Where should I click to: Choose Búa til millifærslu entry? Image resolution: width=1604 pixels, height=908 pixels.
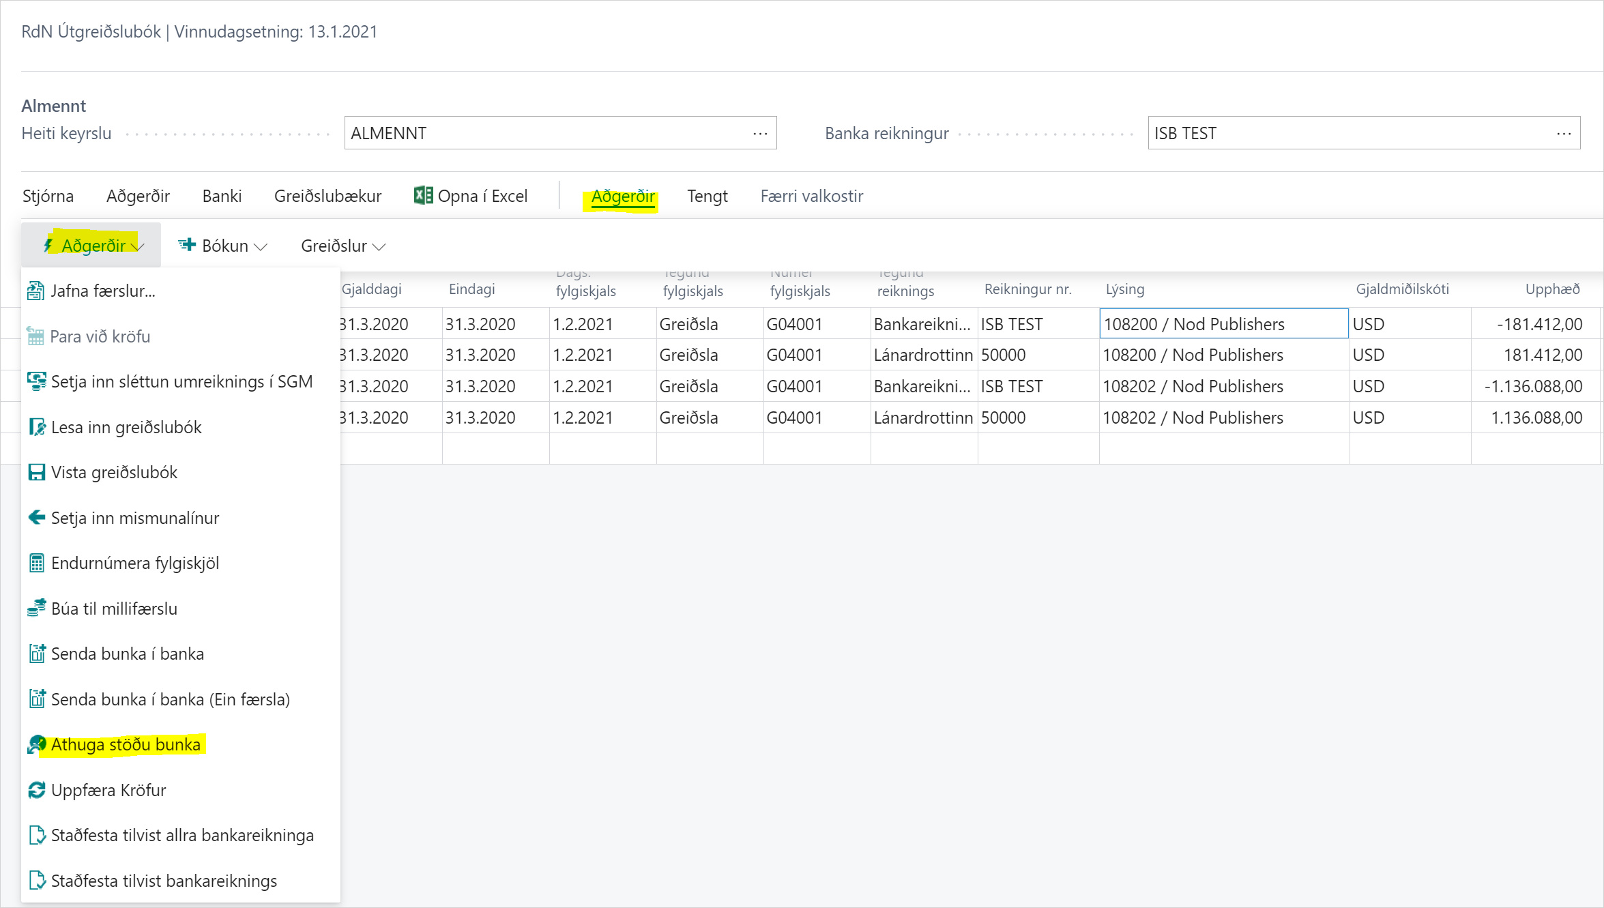(181, 609)
